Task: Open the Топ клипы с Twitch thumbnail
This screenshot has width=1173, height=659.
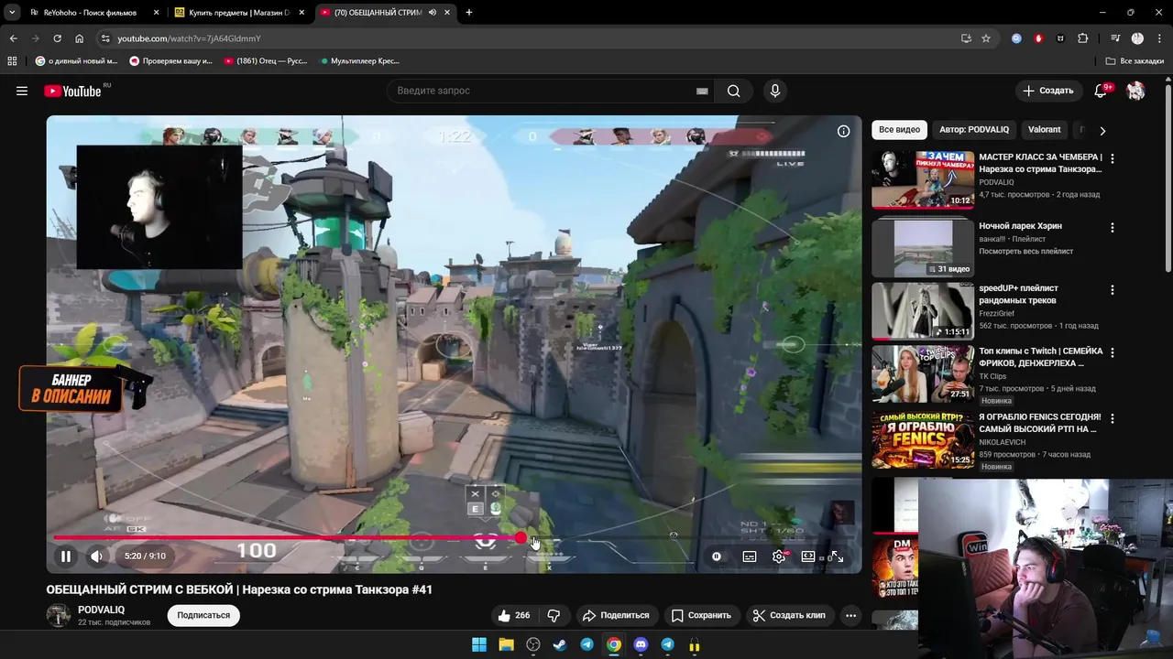Action: pos(923,373)
